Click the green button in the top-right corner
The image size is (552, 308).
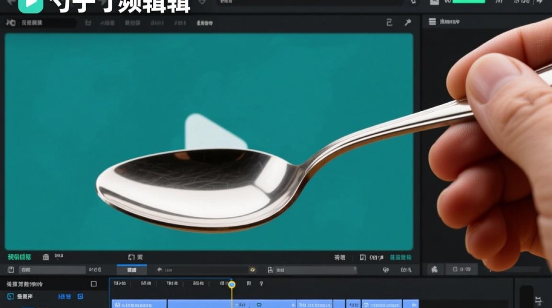(x=469, y=2)
